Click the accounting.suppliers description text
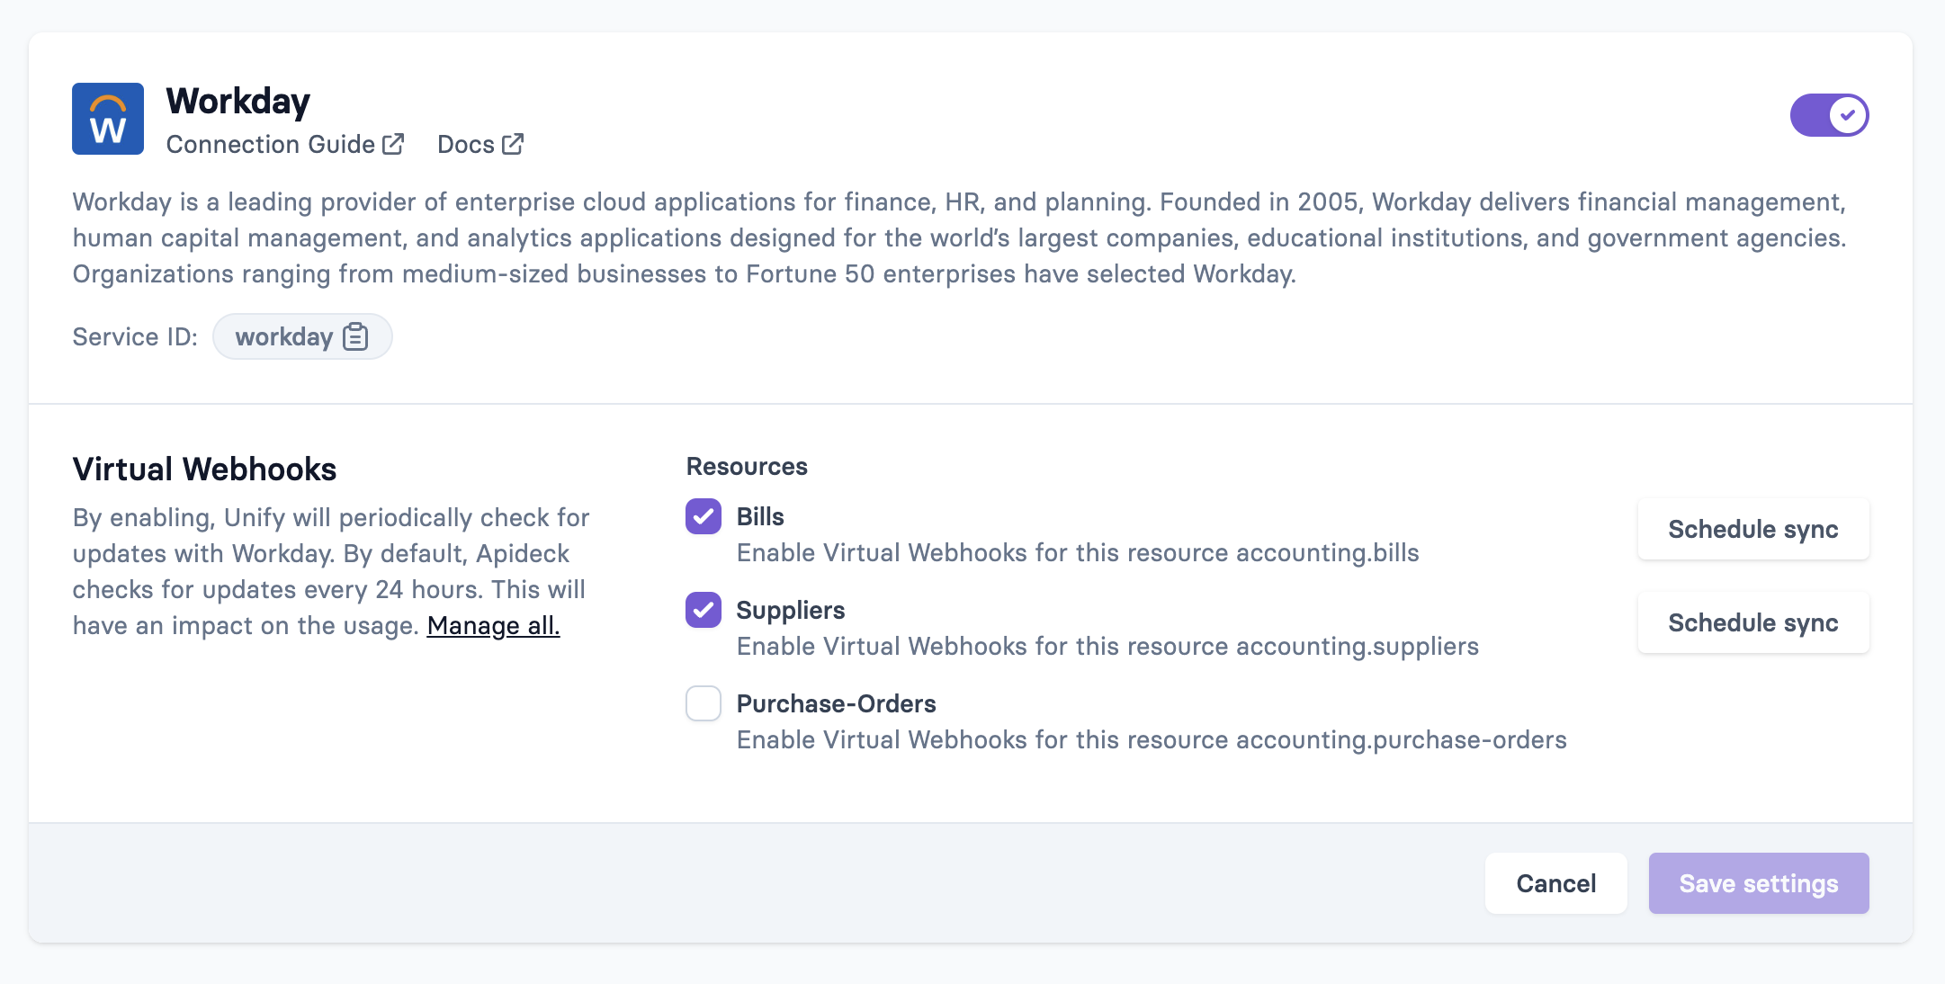This screenshot has width=1945, height=984. [x=1107, y=646]
